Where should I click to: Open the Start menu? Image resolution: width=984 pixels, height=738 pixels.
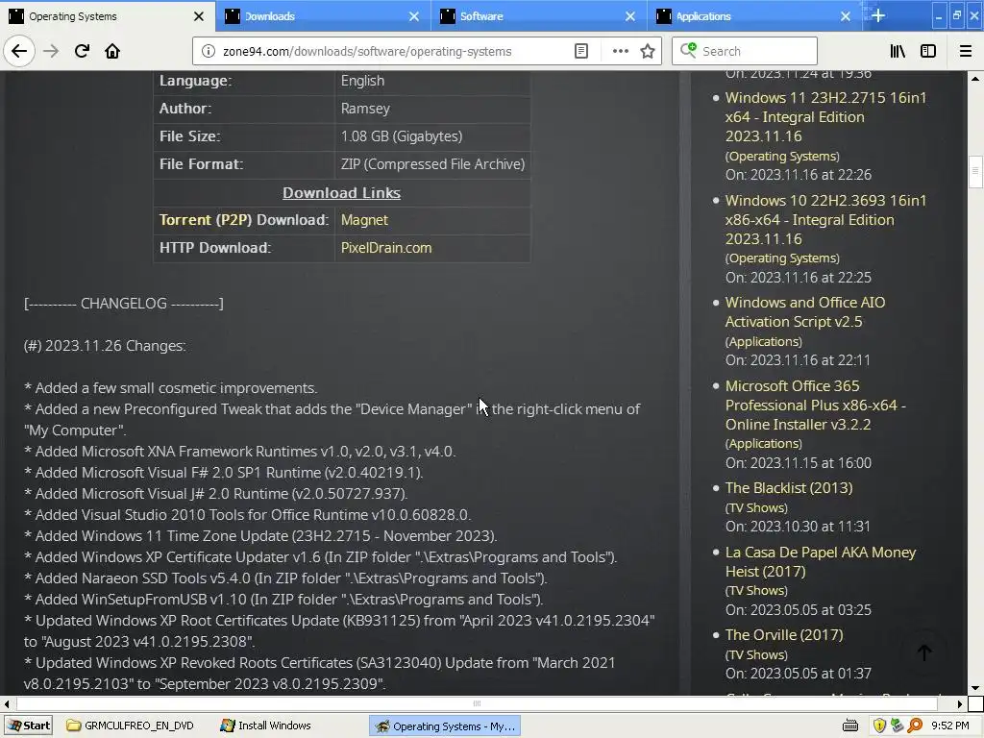(29, 726)
